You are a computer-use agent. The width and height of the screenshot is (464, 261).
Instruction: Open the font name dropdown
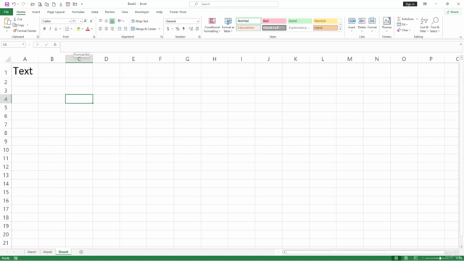(70, 21)
